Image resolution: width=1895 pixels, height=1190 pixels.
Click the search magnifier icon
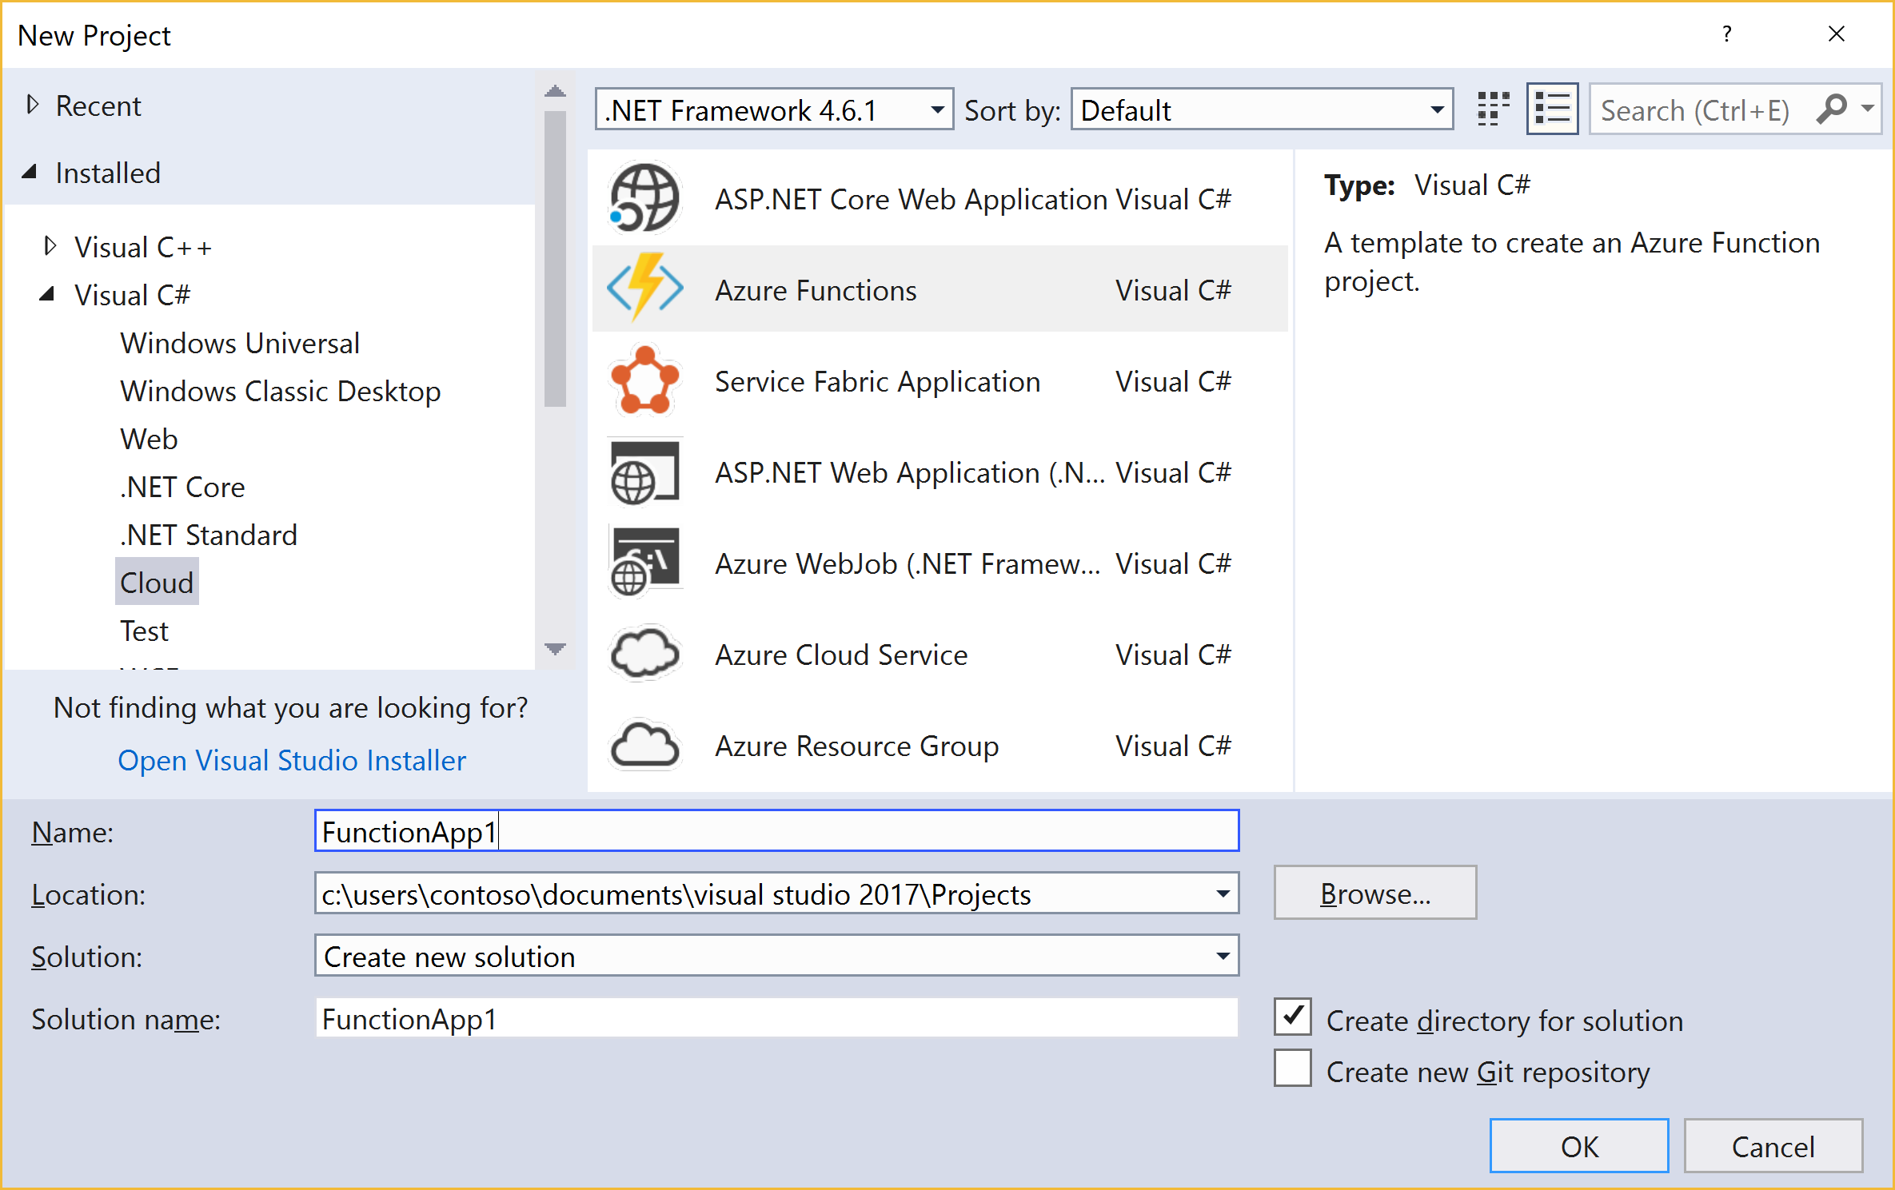click(1831, 109)
